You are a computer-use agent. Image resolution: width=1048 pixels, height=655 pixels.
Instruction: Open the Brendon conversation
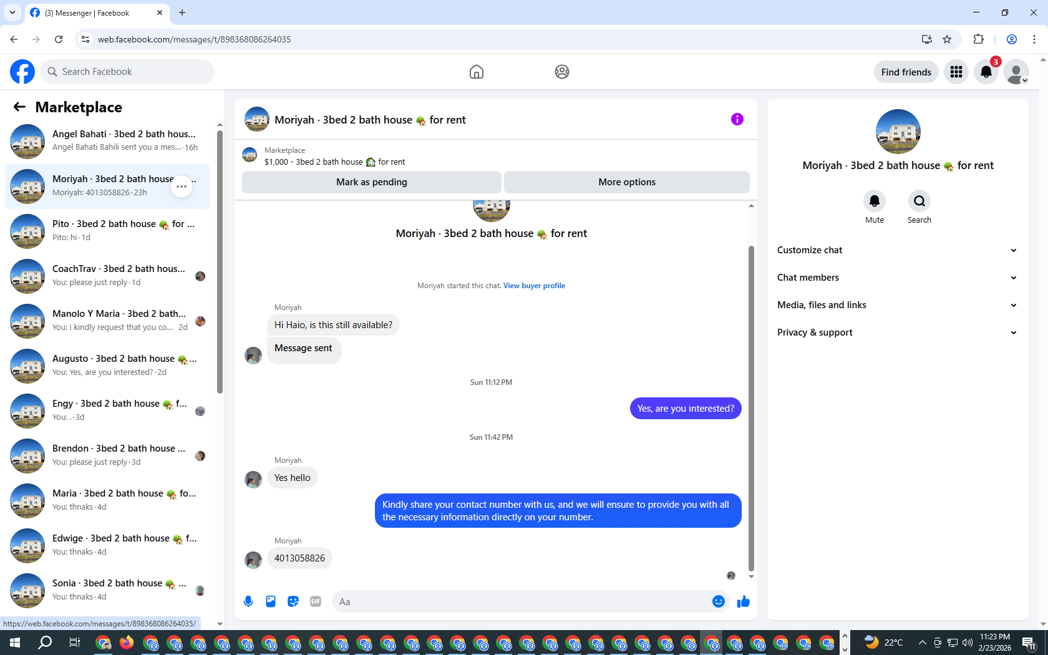coord(107,455)
